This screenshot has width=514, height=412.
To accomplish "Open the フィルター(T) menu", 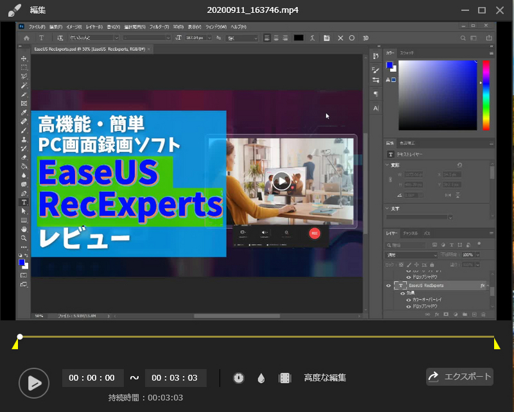I will point(159,27).
